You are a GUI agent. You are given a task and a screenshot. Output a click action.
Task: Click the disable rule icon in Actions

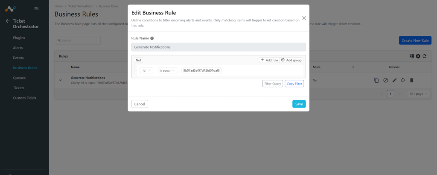(x=385, y=80)
